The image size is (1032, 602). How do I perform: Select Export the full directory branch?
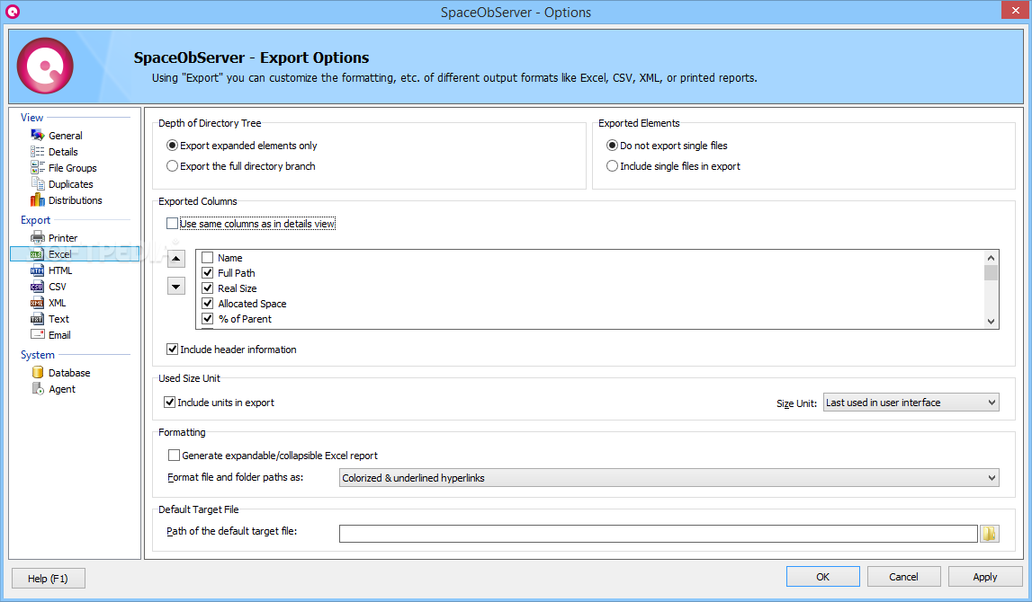241,166
